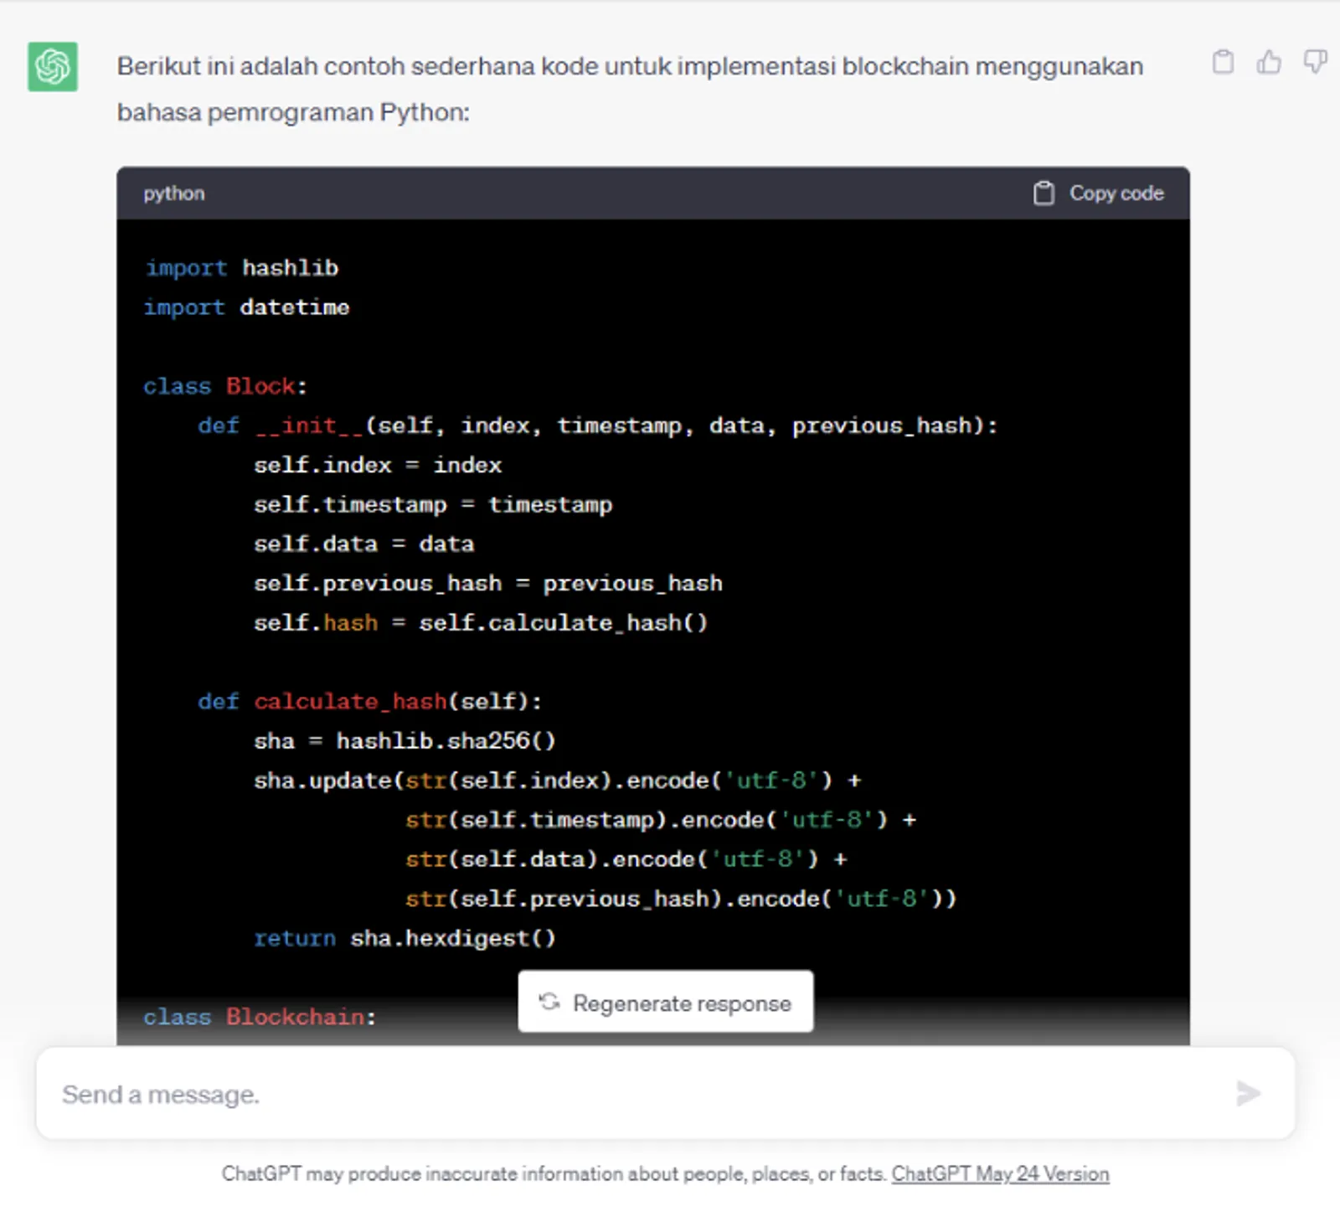This screenshot has height=1222, width=1340.
Task: Click 'return sha.hexdigest()' line
Action: click(x=405, y=938)
